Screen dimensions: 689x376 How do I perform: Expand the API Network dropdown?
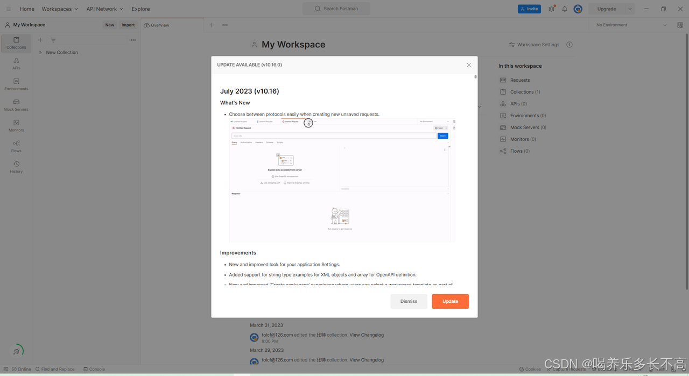(105, 9)
